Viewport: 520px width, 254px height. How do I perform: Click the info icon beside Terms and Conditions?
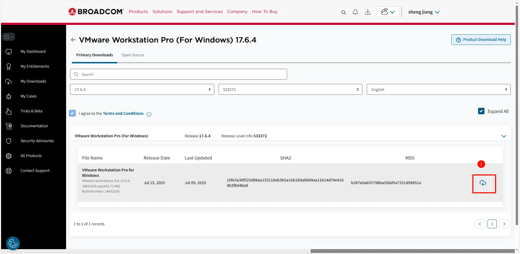(149, 114)
